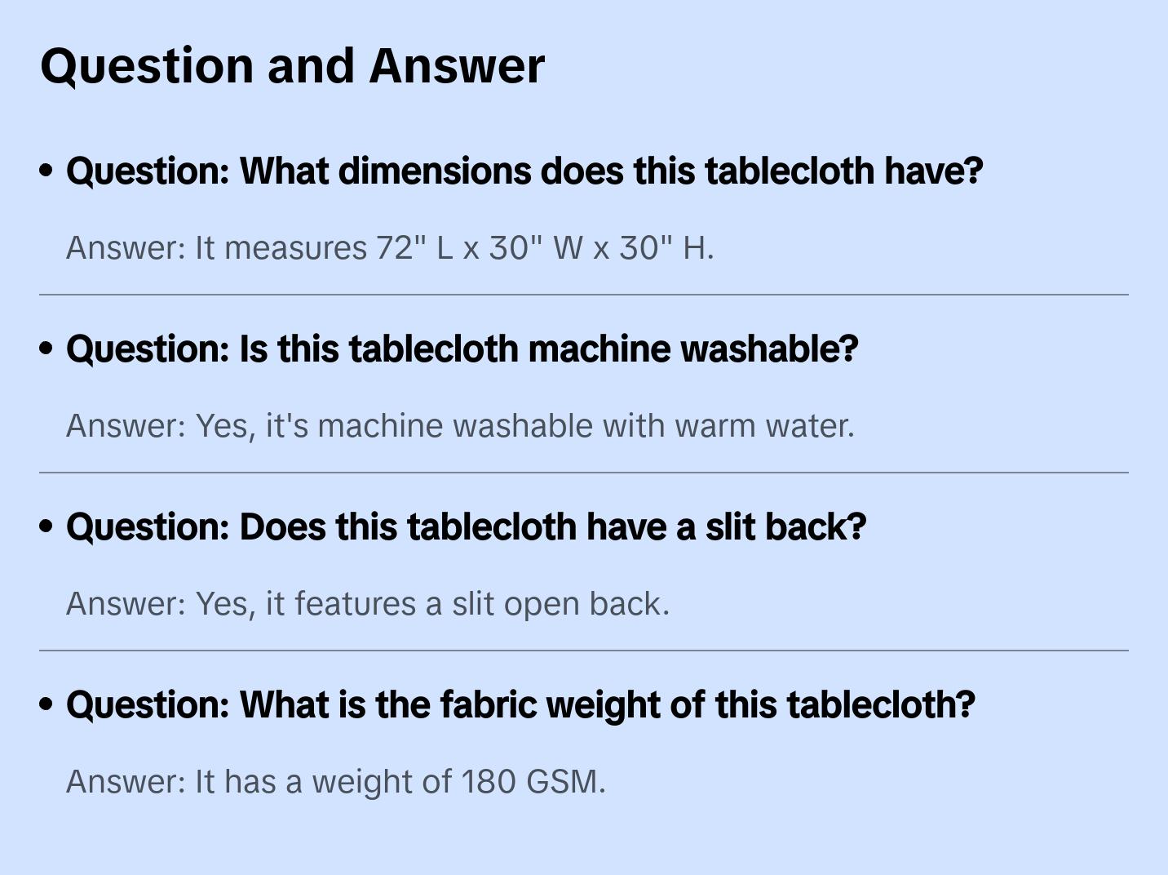Click the machine washable question text
This screenshot has height=875, width=1168.
(x=462, y=349)
